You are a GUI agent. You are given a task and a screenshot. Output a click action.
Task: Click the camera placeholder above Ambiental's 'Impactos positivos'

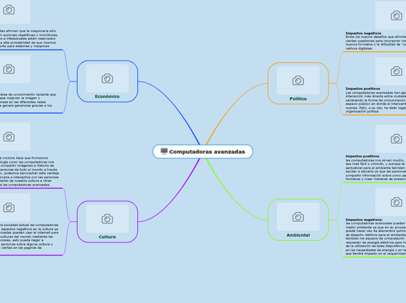pyautogui.click(x=396, y=139)
